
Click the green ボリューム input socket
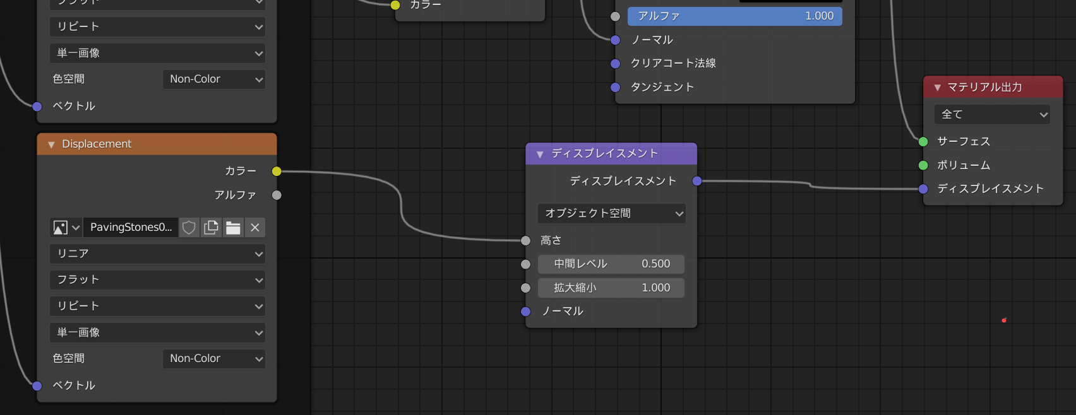pos(923,165)
